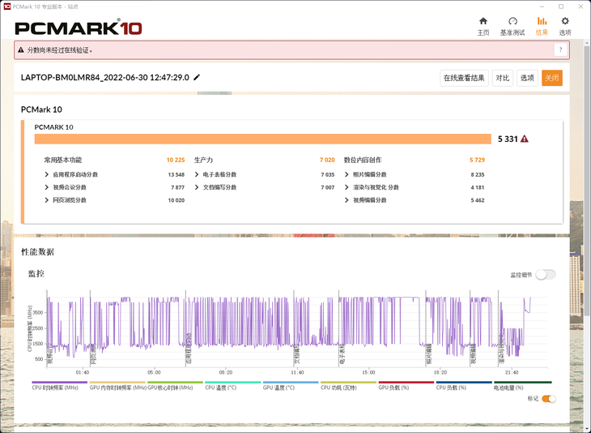Click the Options (选项) button beside Compare

coord(527,78)
